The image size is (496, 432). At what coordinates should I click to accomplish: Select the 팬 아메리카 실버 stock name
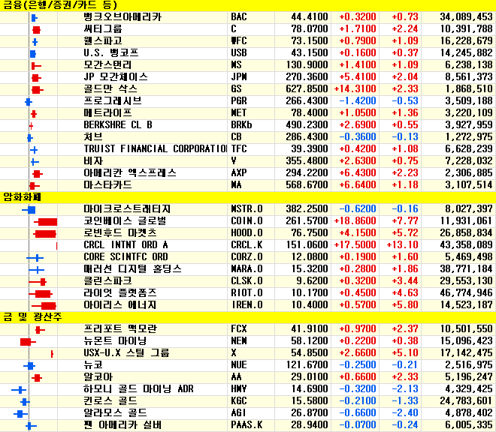(122, 424)
